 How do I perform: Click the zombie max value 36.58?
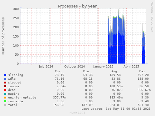[x=144, y=86]
